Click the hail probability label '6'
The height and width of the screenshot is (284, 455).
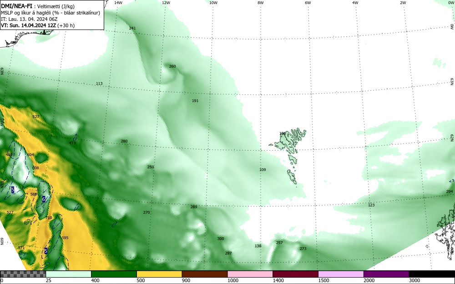44,199
